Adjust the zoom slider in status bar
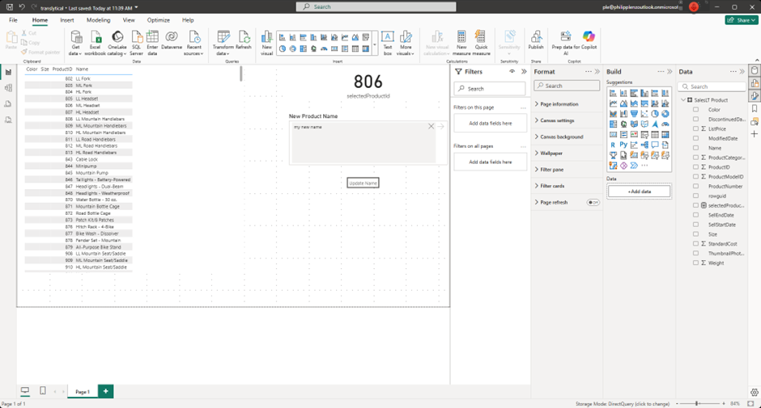 pos(697,403)
